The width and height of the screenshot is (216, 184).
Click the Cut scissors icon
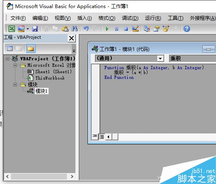coord(46,29)
